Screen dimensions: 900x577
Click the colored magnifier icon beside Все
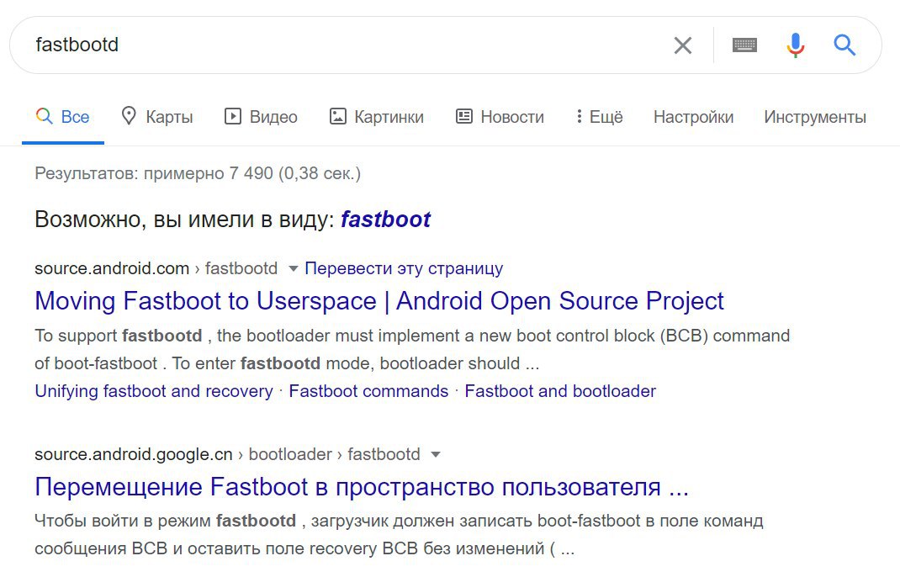click(x=45, y=116)
